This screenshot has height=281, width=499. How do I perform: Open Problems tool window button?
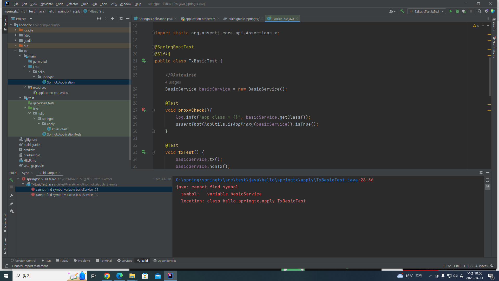[82, 260]
